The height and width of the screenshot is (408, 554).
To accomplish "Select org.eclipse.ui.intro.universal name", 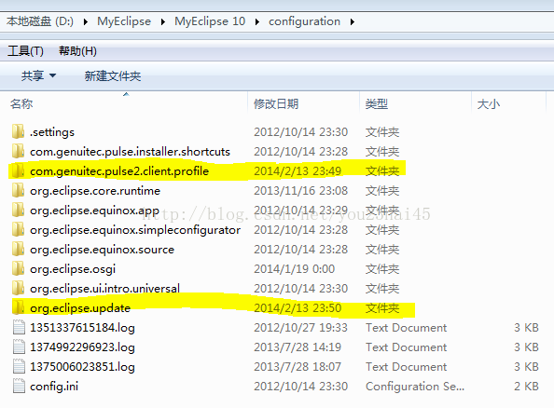I will [x=105, y=289].
